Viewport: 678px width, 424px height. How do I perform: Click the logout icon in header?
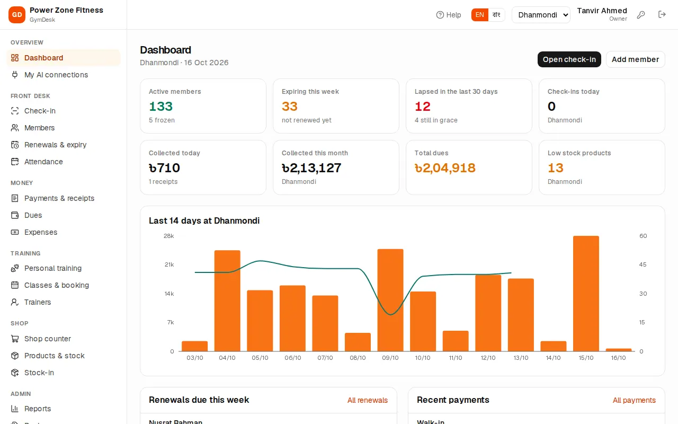pyautogui.click(x=662, y=15)
